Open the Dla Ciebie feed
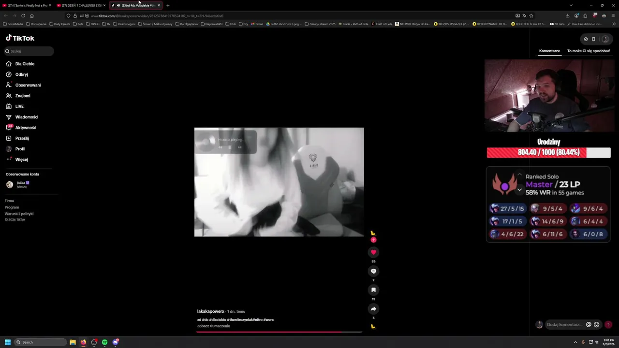Screen dimensions: 619x348 tap(20, 64)
